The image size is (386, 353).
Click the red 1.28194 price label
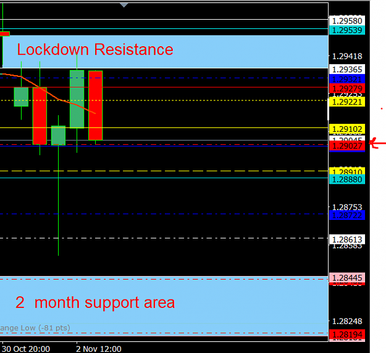click(x=347, y=335)
